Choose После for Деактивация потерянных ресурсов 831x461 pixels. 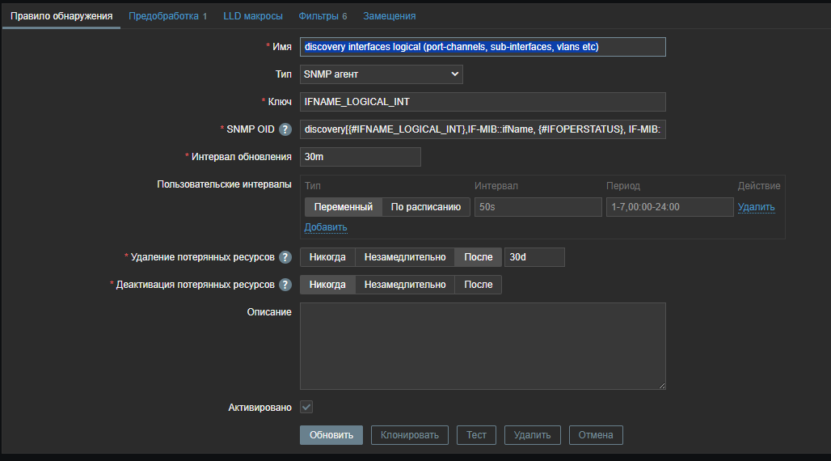tap(478, 285)
